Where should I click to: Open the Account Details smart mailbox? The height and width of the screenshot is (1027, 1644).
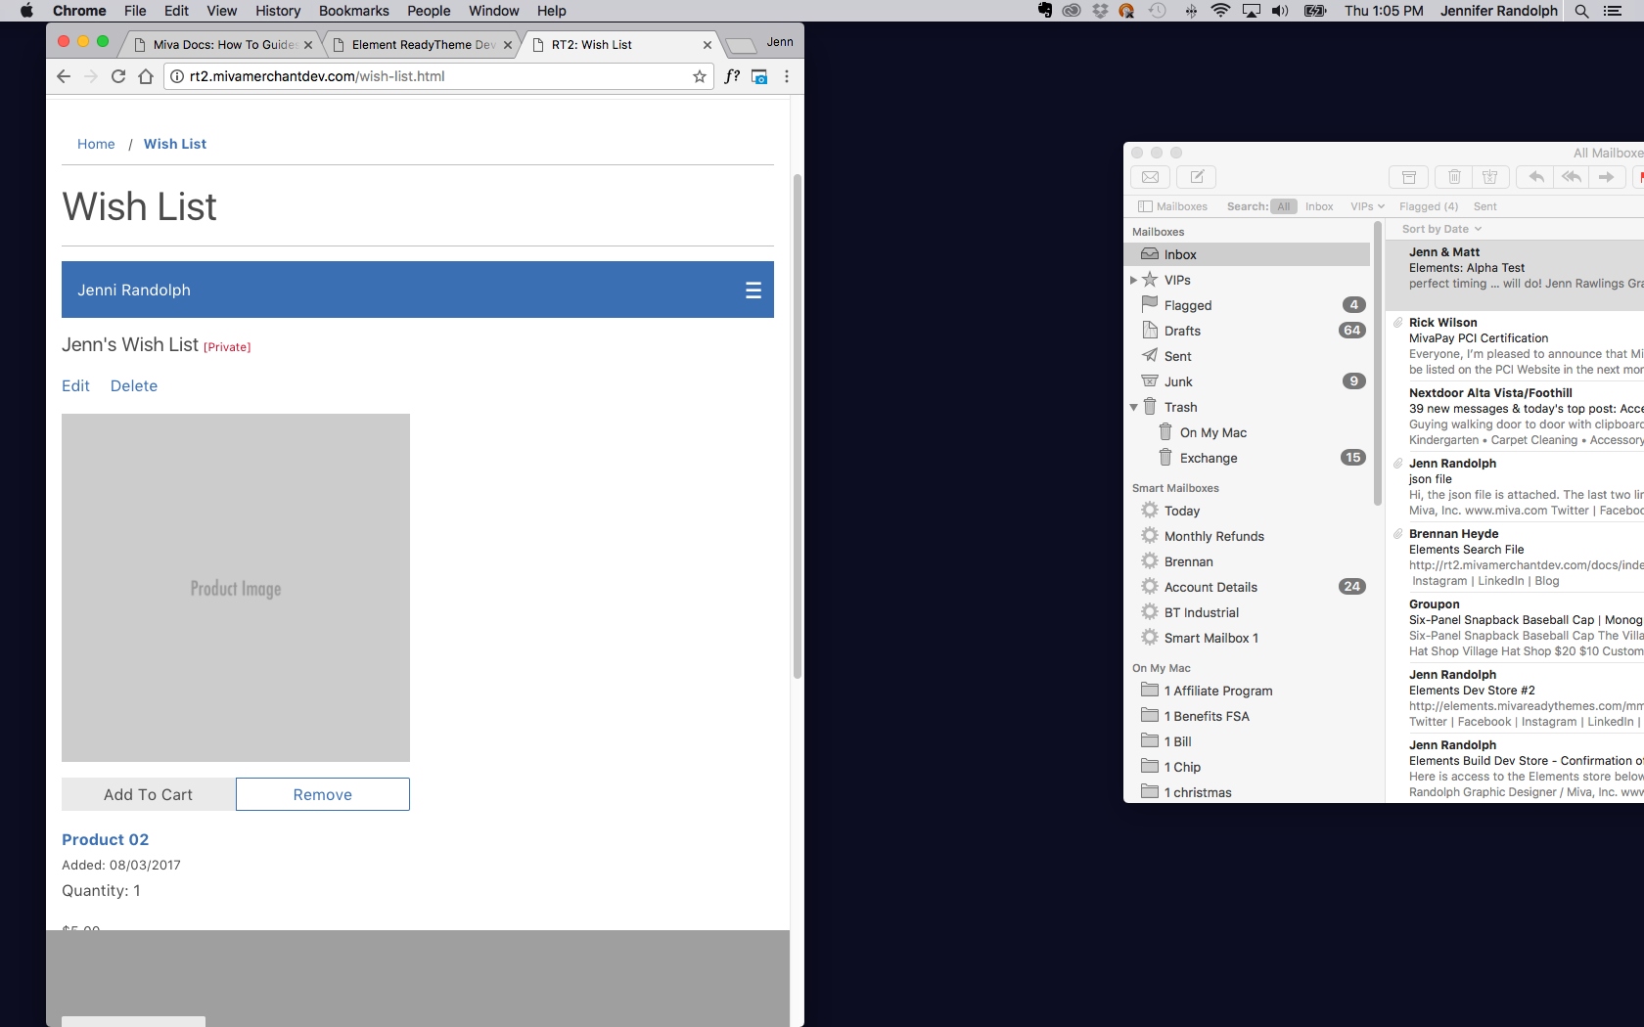(1249, 588)
